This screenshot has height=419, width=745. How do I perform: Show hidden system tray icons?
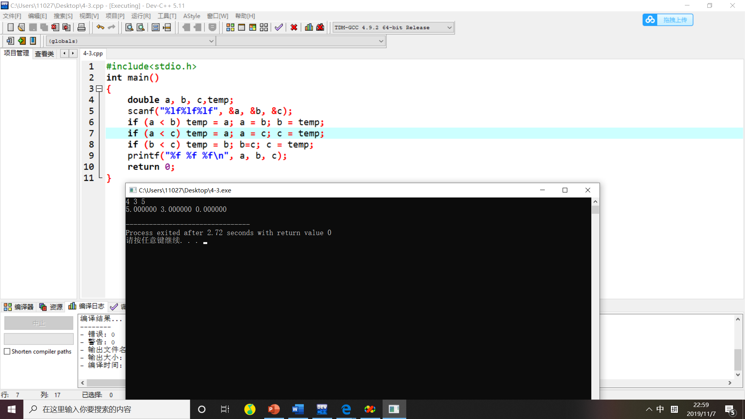click(649, 409)
